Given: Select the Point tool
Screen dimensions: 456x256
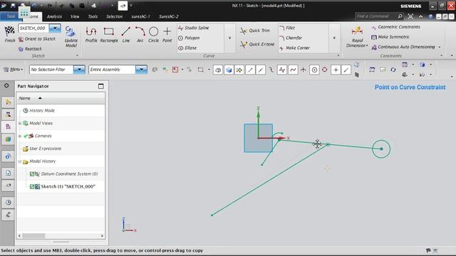Looking at the screenshot, I should point(167,35).
